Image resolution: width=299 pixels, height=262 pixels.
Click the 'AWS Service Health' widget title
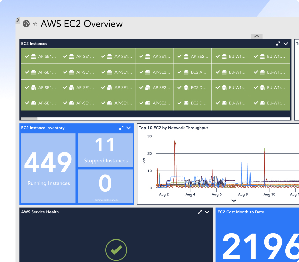click(x=40, y=212)
